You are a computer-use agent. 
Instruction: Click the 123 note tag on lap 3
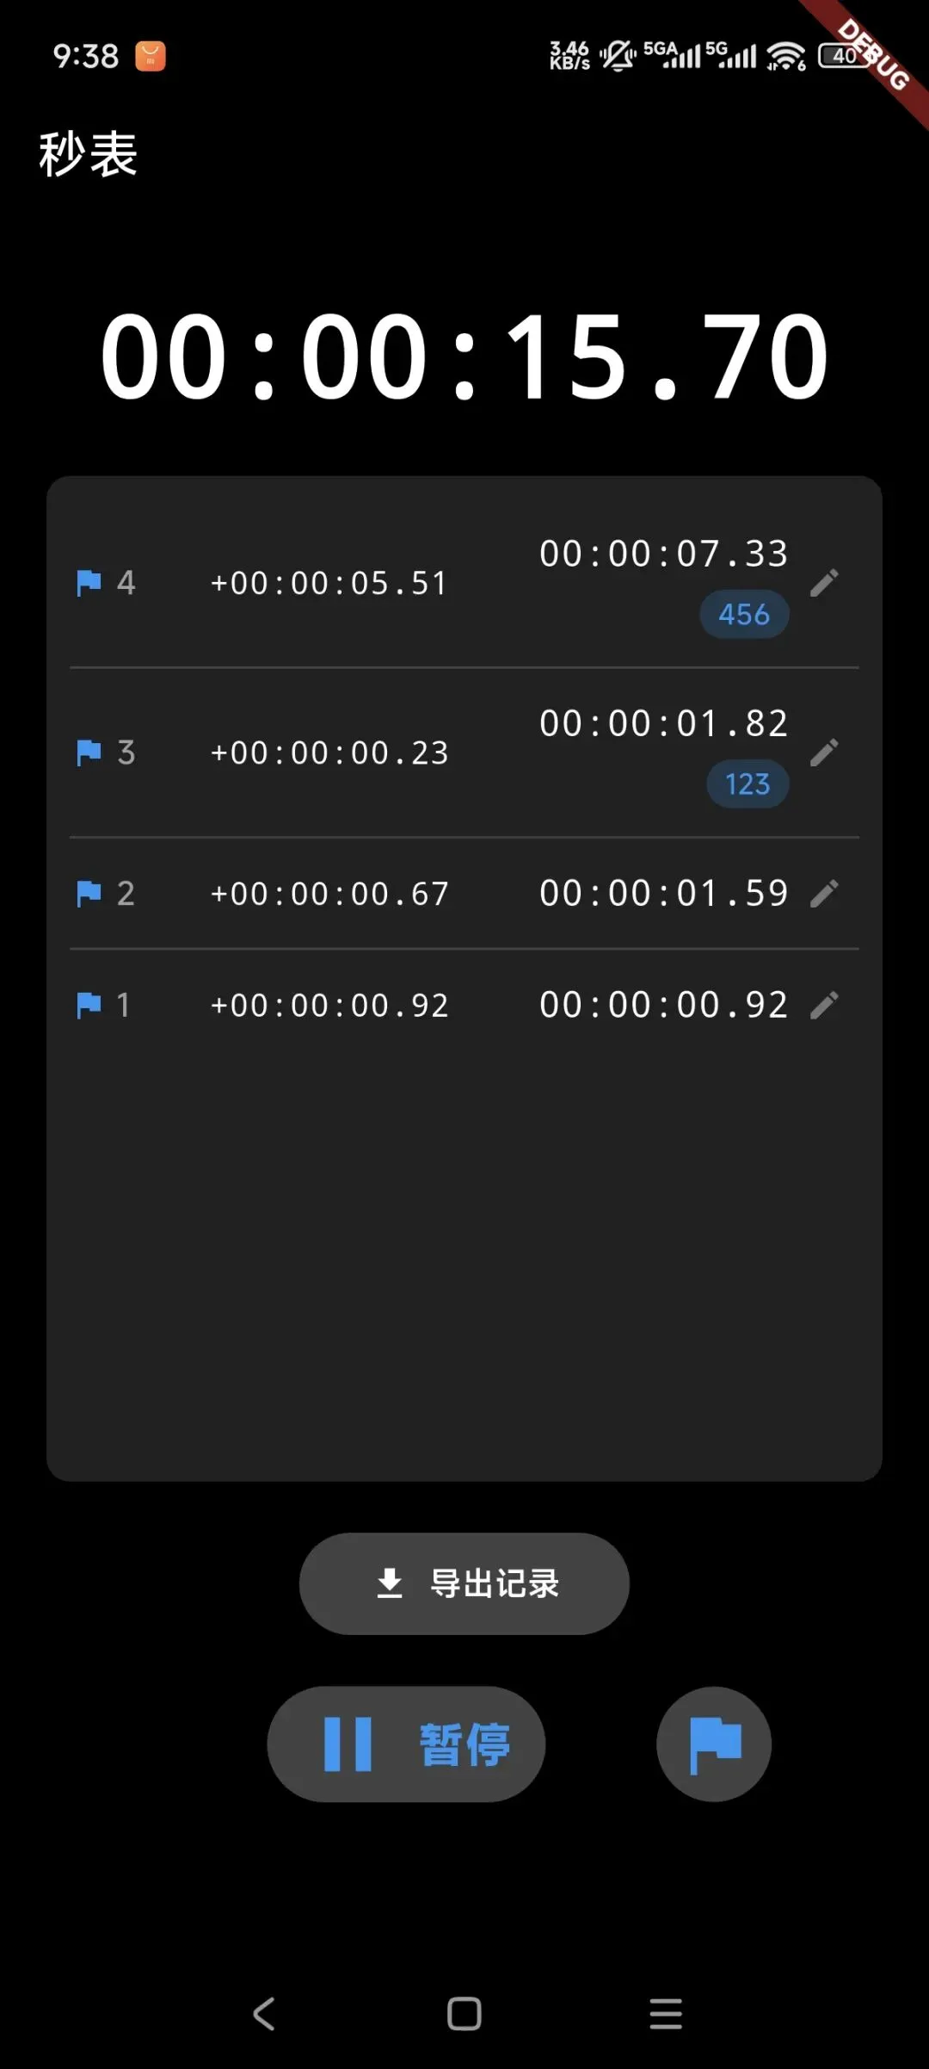tap(748, 784)
